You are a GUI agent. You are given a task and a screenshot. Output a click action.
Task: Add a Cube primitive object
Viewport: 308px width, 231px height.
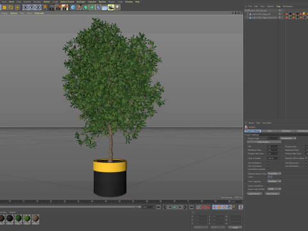pos(73,8)
